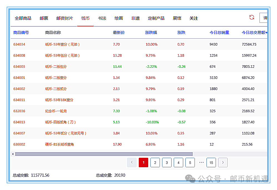Screen dimensions: 277x190
Task: Select page 5 button
Action: pyautogui.click(x=190, y=162)
